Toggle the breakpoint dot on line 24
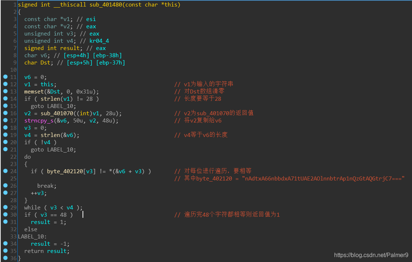Image resolution: width=412 pixels, height=262 pixels. click(x=5, y=171)
